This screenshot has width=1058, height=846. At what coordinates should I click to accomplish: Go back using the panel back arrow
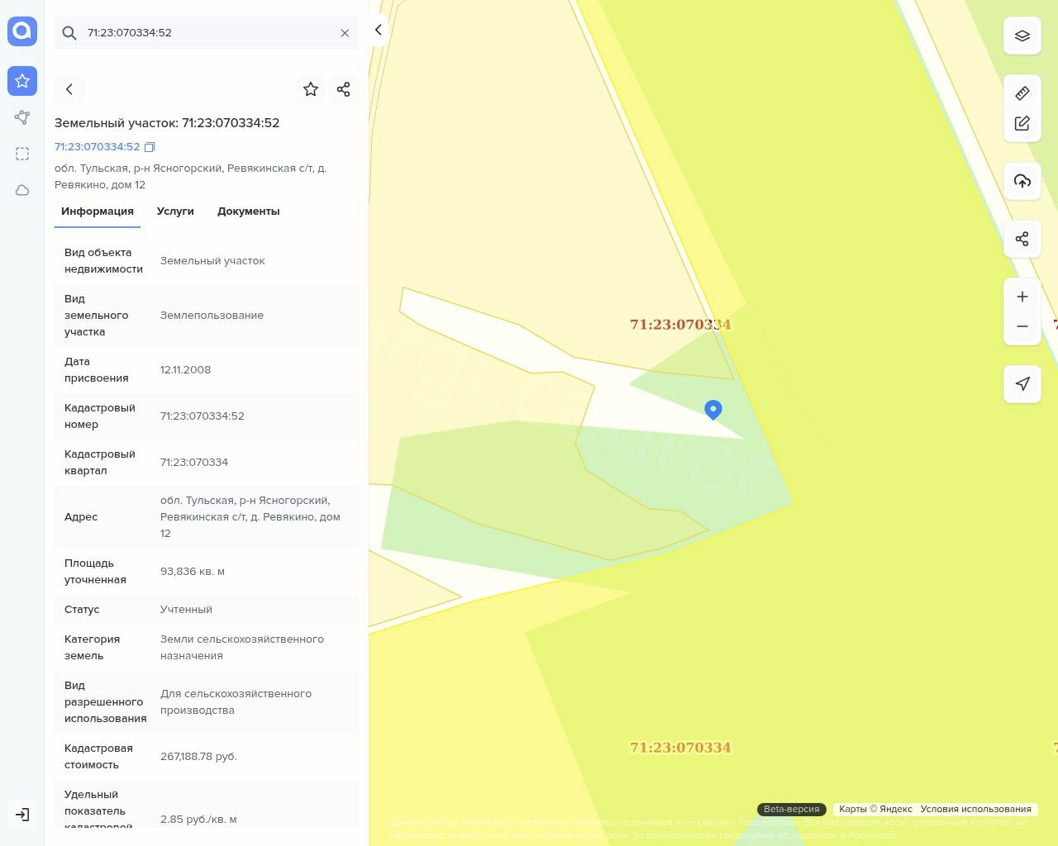[69, 89]
